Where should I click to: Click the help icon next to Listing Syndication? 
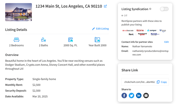150,9
